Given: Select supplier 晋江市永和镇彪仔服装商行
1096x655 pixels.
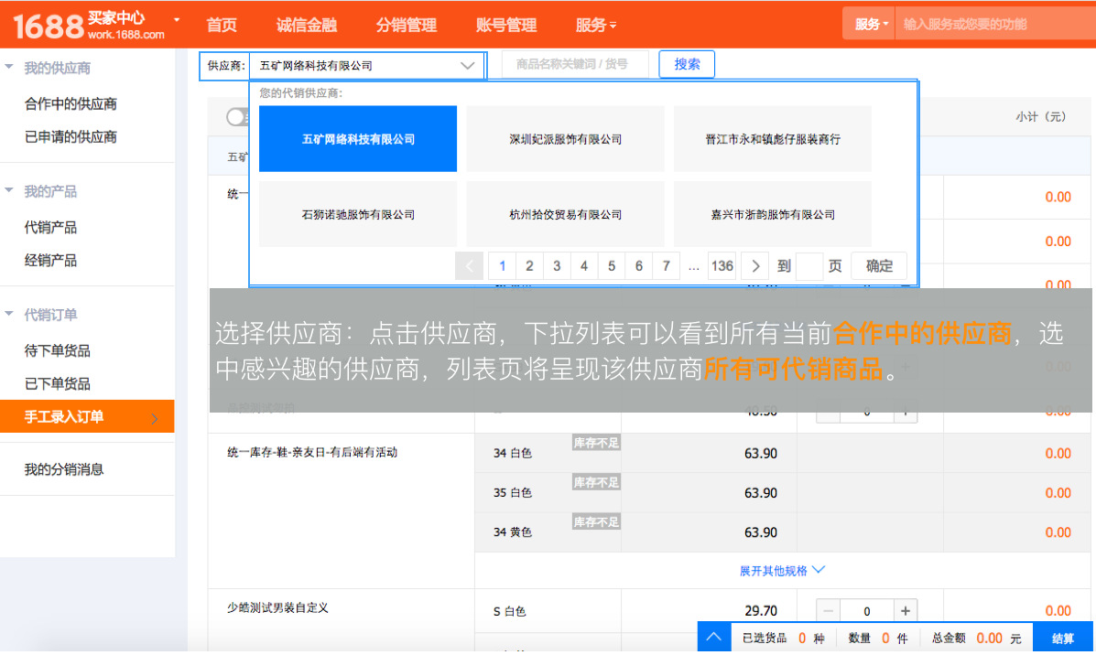Looking at the screenshot, I should [x=773, y=139].
